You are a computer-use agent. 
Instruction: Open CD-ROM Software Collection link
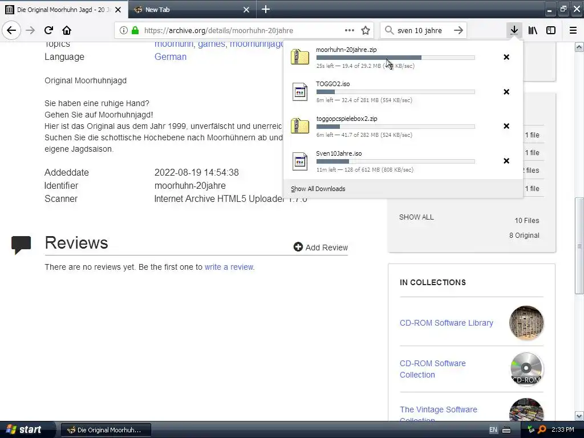[432, 369]
